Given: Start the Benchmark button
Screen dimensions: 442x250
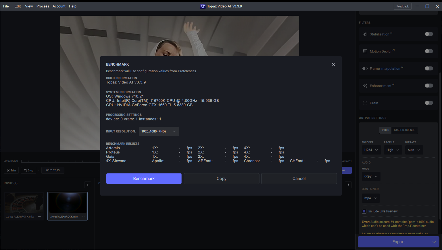Looking at the screenshot, I should (x=144, y=179).
